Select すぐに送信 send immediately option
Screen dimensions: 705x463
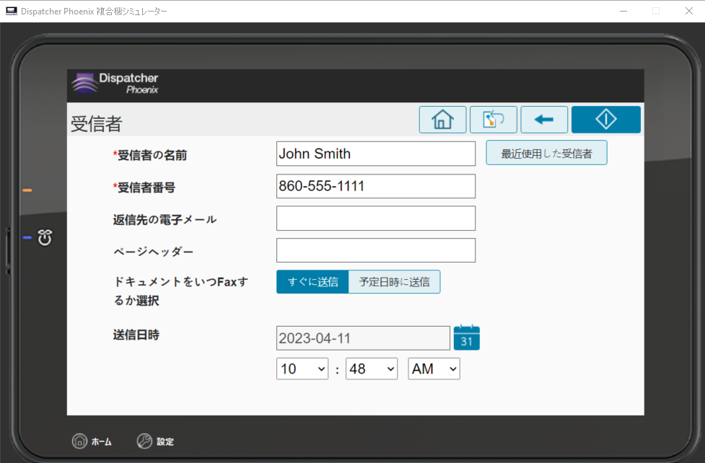click(312, 282)
